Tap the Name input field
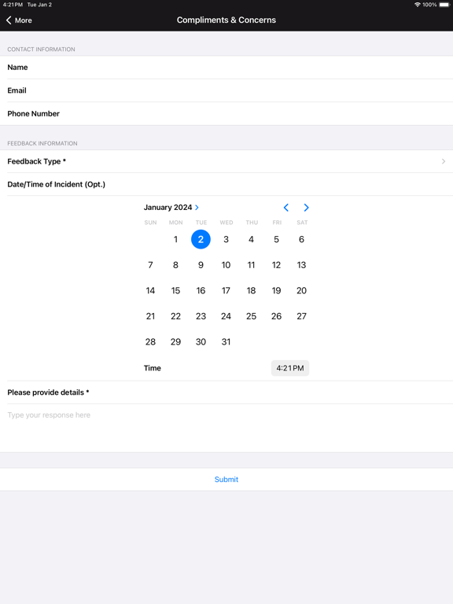The image size is (453, 604). 226,68
